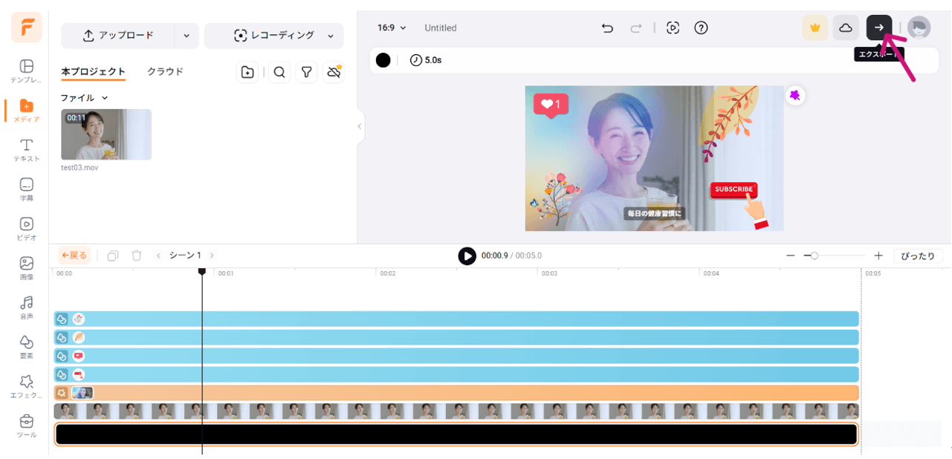The height and width of the screenshot is (459, 952).
Task: Open the Tools (ツール) sidebar panel
Action: (x=26, y=426)
